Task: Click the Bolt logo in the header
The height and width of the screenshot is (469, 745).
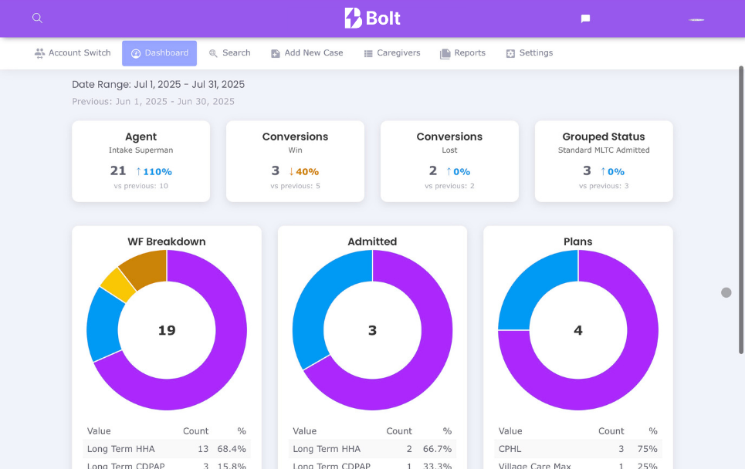Action: (x=372, y=17)
